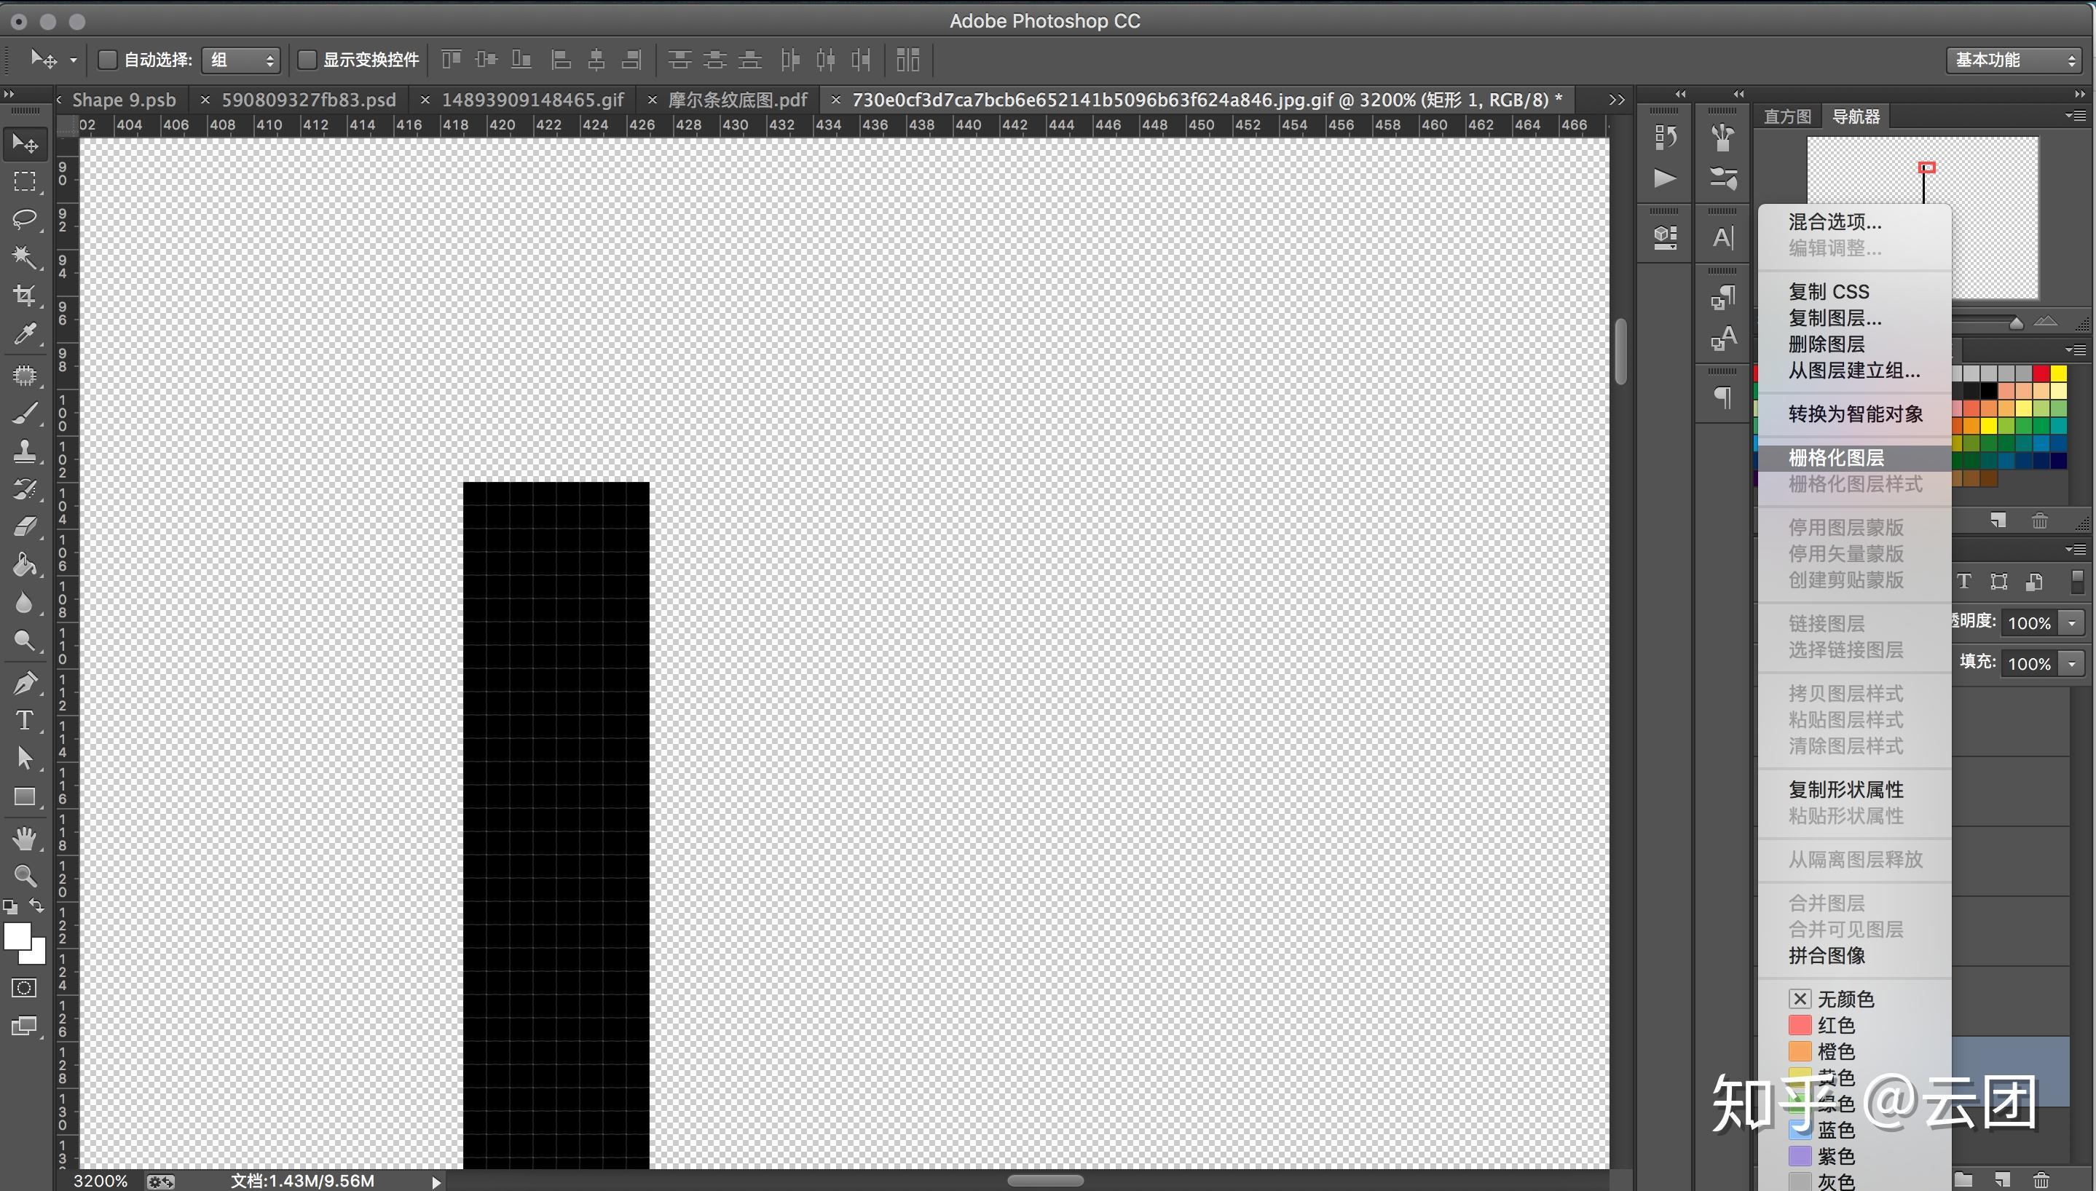Switch to the 导航器 panel tab
Viewport: 2096px width, 1191px height.
tap(1856, 116)
